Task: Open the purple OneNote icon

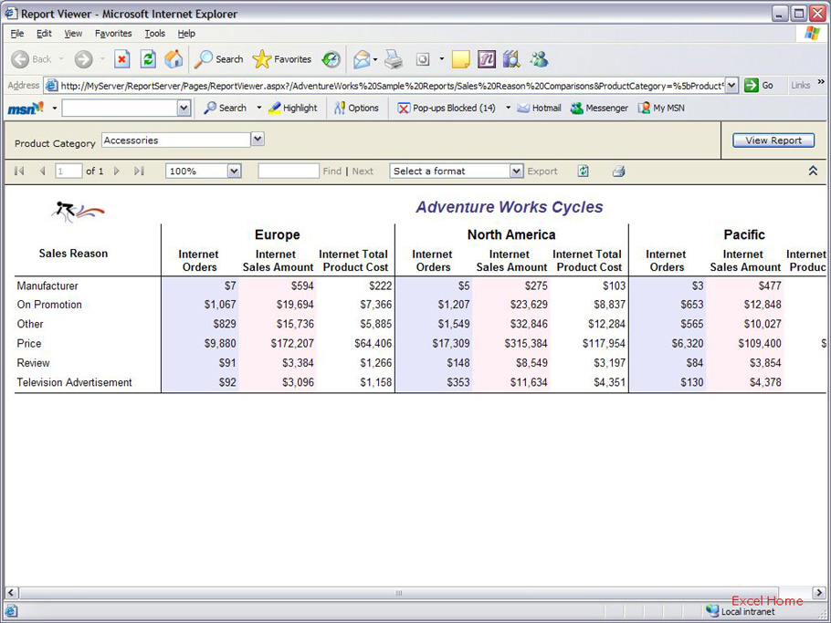Action: 487,59
